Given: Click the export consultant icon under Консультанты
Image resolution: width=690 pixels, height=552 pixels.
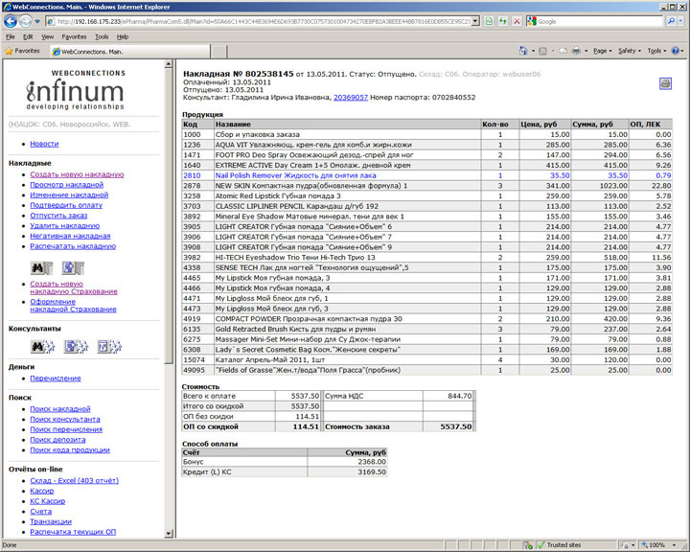Looking at the screenshot, I should (76, 347).
